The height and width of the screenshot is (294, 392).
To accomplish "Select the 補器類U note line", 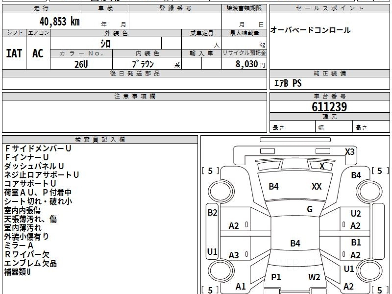I will [x=18, y=272].
